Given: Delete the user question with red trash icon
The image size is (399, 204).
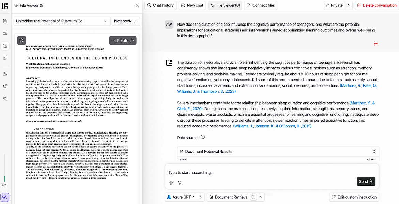Looking at the screenshot, I should click(x=375, y=45).
